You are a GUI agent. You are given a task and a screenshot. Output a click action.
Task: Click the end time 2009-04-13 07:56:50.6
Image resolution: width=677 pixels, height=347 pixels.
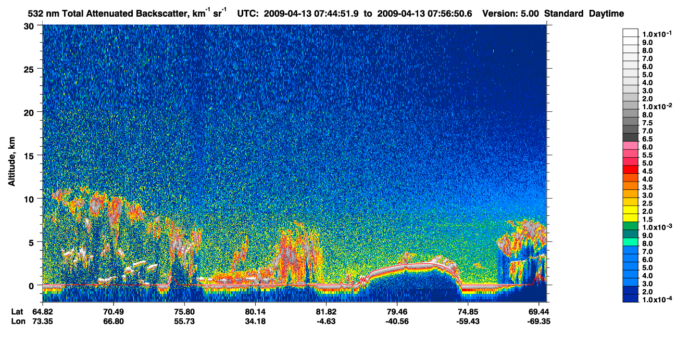pyautogui.click(x=424, y=14)
